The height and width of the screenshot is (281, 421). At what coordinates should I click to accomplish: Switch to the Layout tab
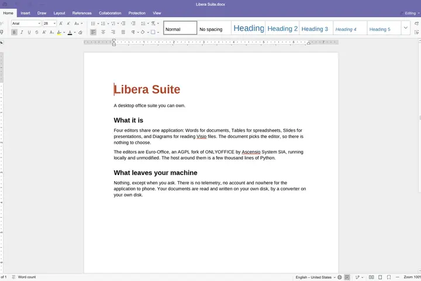59,13
